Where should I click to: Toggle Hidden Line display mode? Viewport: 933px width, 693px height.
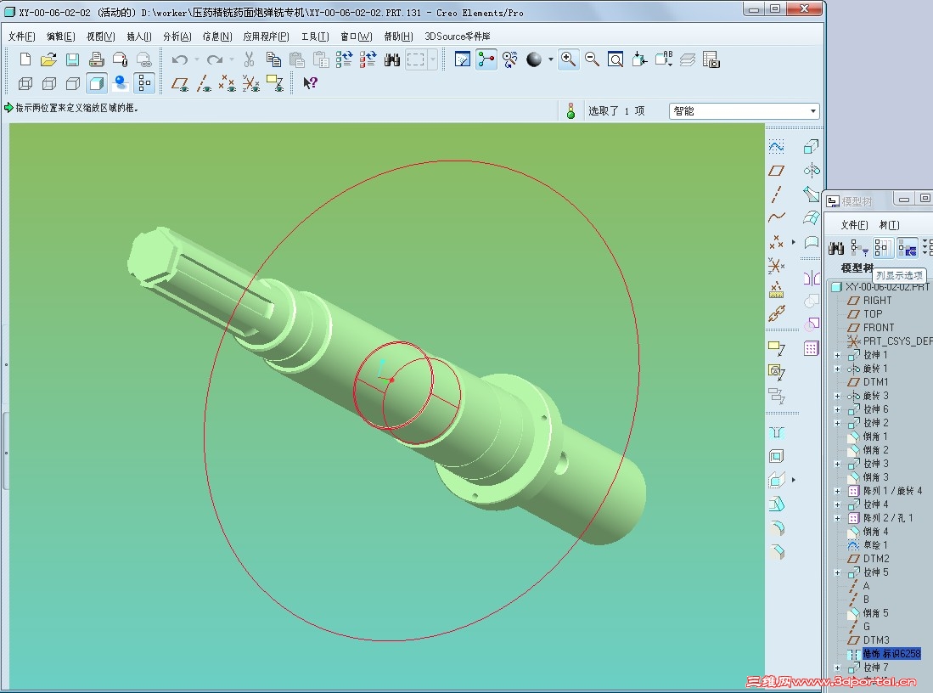click(x=48, y=83)
